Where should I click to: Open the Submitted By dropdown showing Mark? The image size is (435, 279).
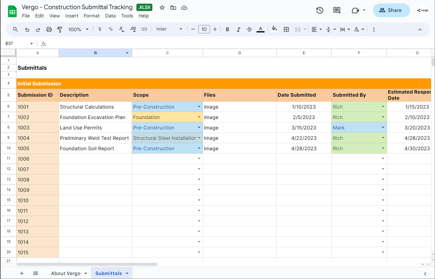[382, 127]
